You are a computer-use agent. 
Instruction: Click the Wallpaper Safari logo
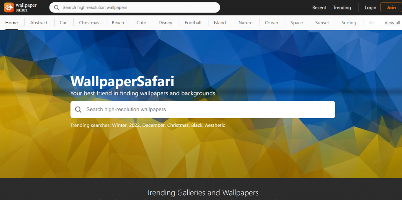[x=20, y=7]
